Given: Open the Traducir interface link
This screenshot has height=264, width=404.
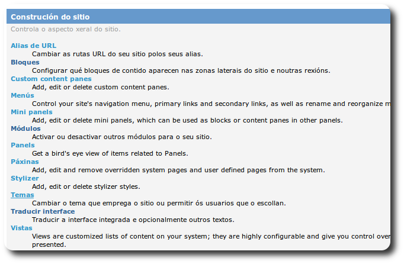Looking at the screenshot, I should coord(43,211).
